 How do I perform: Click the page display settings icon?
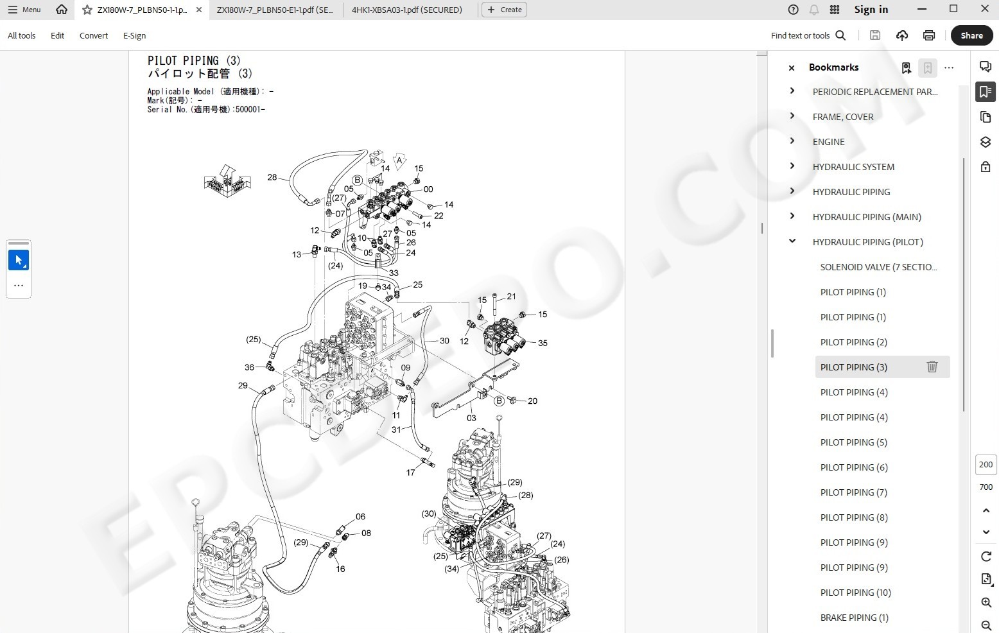tap(986, 579)
